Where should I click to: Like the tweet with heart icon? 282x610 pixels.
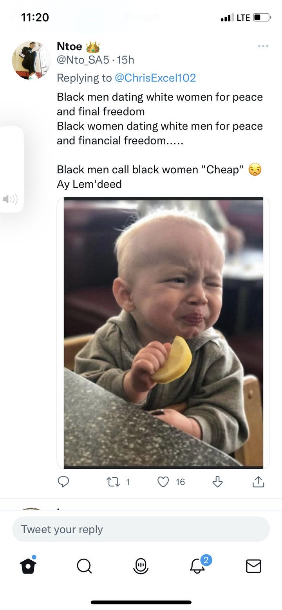(x=163, y=482)
